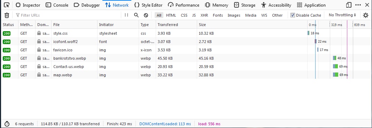
Task: Filter requests by HTML
Action: pyautogui.click(x=171, y=15)
